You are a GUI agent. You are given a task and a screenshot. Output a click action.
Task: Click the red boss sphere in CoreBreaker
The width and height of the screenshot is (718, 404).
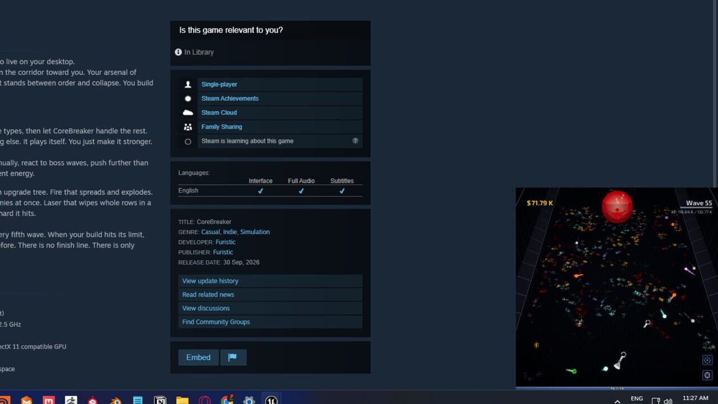617,206
